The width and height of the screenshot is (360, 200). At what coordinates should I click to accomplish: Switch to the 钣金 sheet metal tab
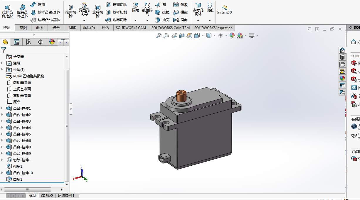pyautogui.click(x=56, y=28)
